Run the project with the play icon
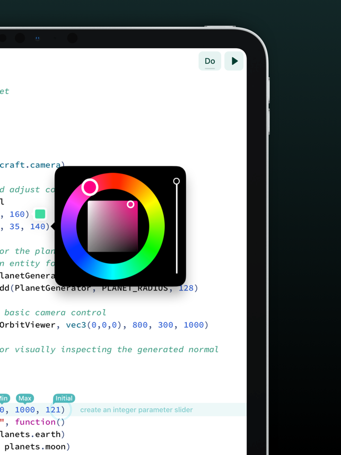This screenshot has width=341, height=455. [x=234, y=61]
